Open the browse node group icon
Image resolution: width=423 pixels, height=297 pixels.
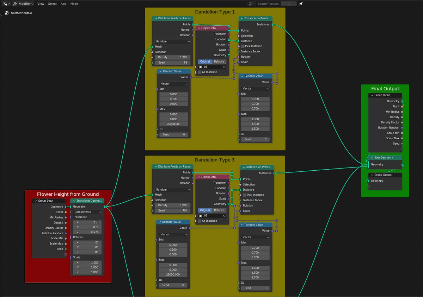251,4
